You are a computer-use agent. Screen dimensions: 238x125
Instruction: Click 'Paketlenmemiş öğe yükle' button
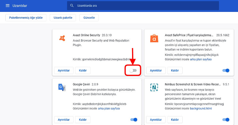(26, 18)
